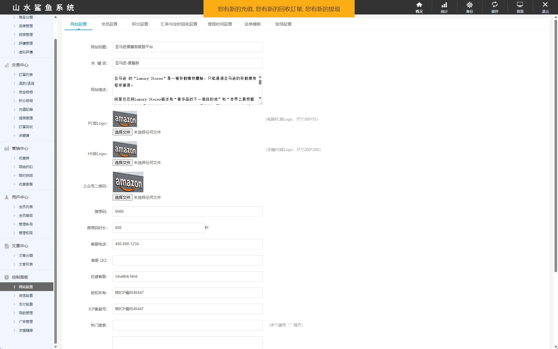Switch to the 短信設置 tab

(x=283, y=24)
